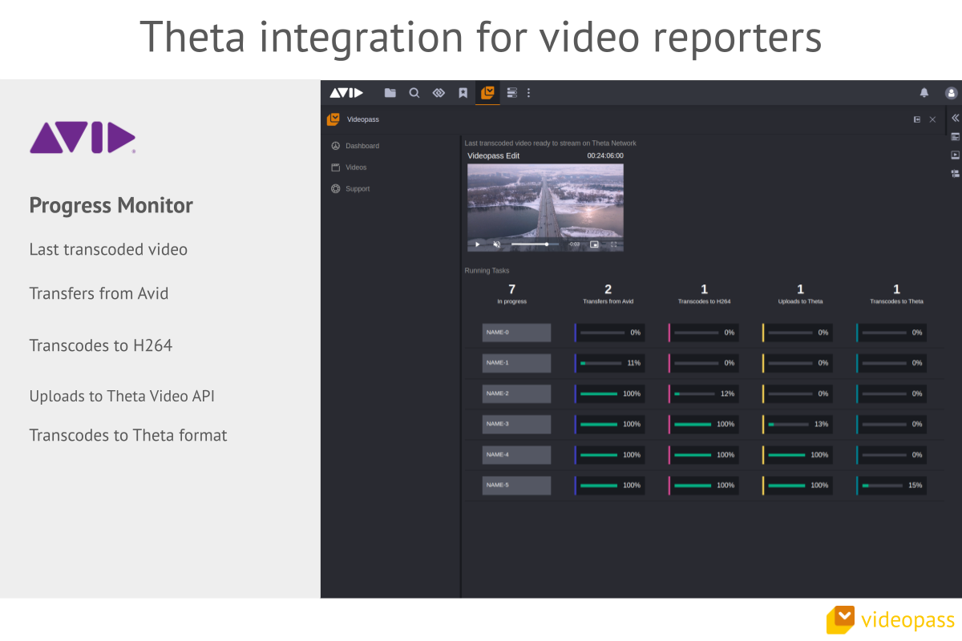
Task: Click the bridge video thumbnail
Action: tap(545, 208)
